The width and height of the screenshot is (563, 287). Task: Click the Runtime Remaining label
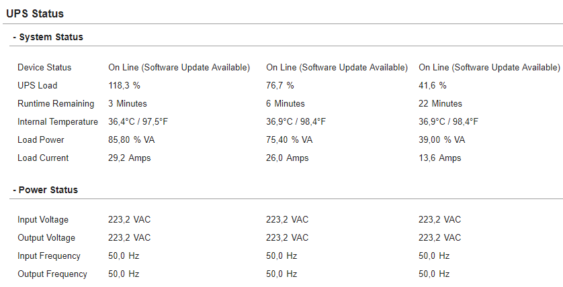click(x=56, y=103)
